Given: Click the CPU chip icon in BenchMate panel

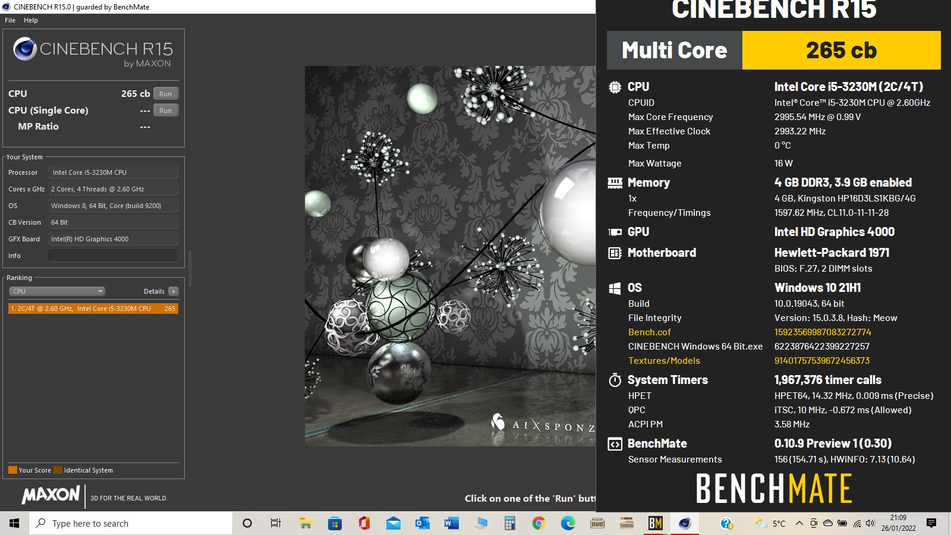Looking at the screenshot, I should pyautogui.click(x=615, y=87).
